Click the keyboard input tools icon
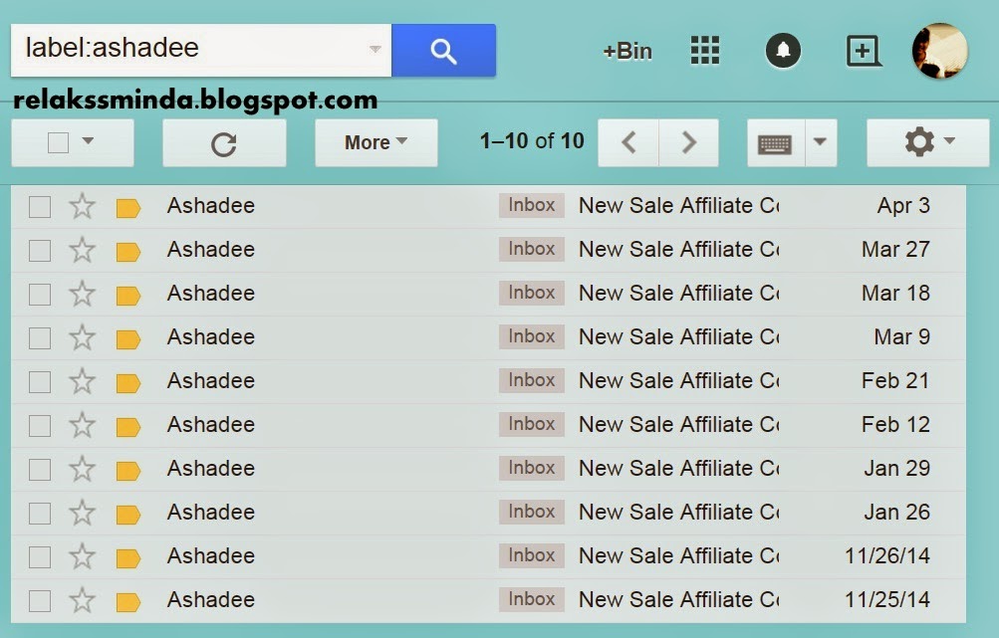The width and height of the screenshot is (999, 638). click(775, 143)
